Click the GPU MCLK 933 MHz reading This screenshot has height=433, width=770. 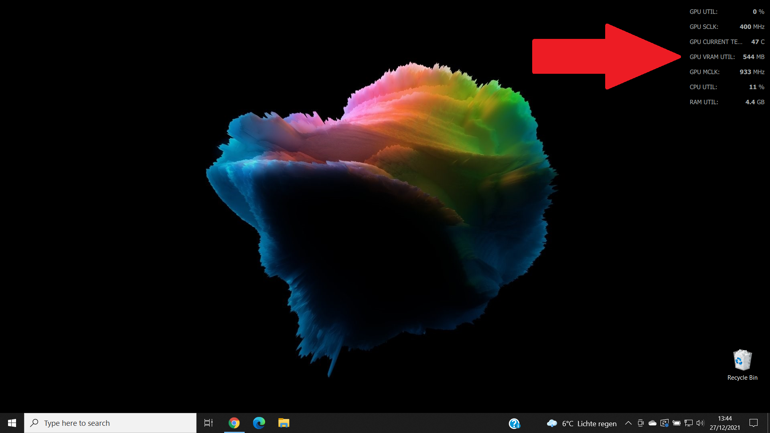(727, 72)
